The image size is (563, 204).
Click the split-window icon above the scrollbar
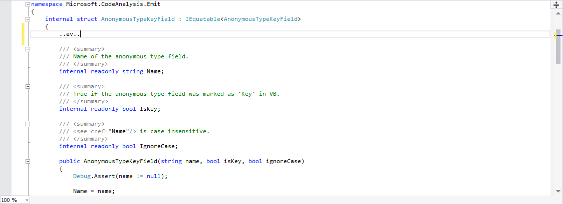tap(557, 4)
